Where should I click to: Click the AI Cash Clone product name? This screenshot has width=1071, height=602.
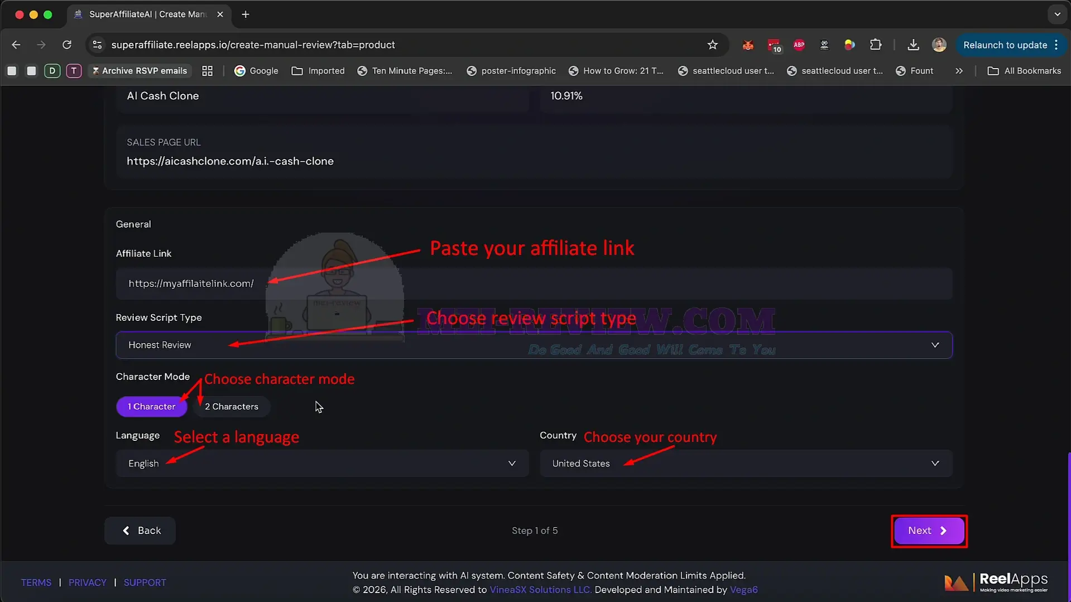pyautogui.click(x=162, y=96)
